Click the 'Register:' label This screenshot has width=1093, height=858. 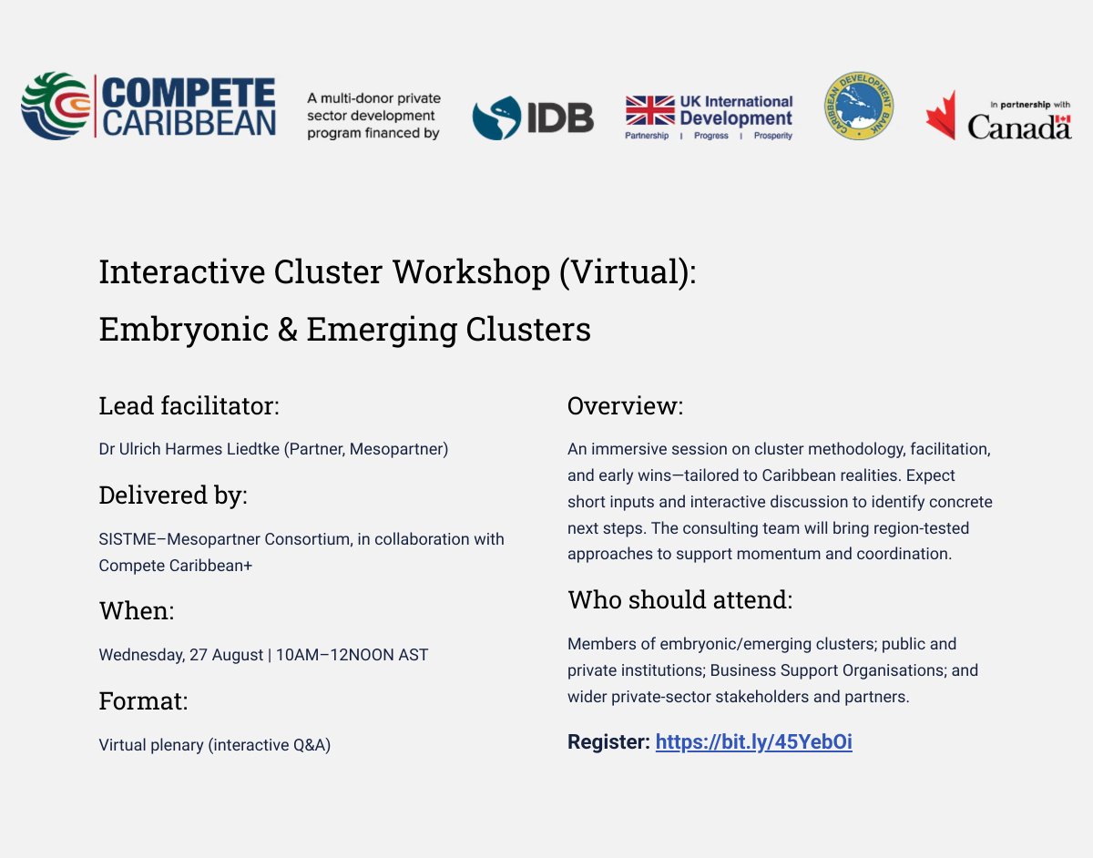point(608,742)
